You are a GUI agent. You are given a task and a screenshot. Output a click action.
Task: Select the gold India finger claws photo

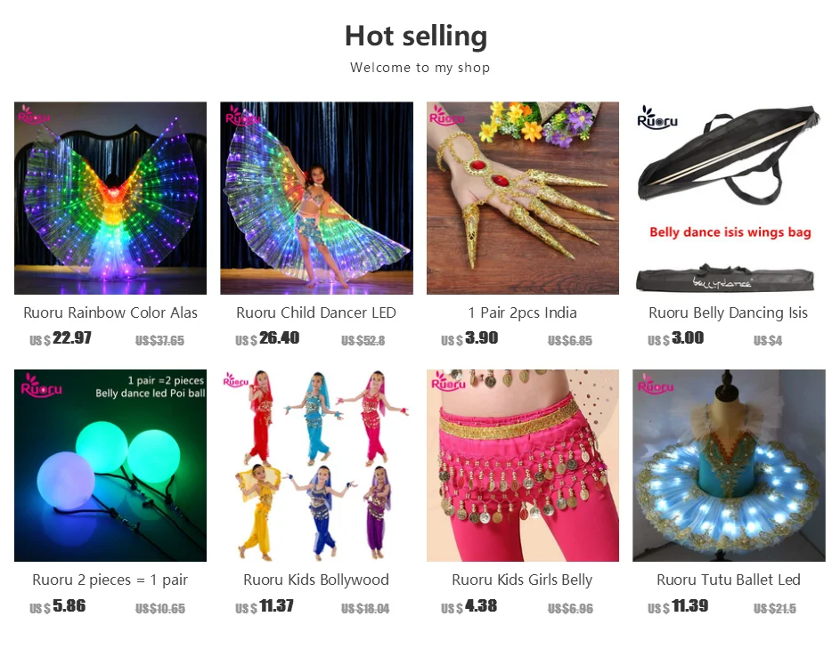pyautogui.click(x=523, y=198)
